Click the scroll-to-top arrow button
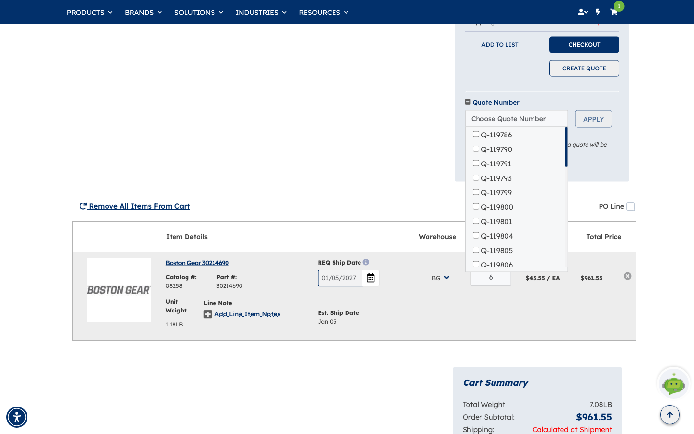 670,415
